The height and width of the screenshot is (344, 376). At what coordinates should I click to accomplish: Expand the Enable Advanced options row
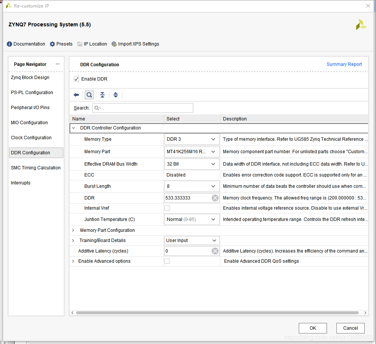click(73, 261)
